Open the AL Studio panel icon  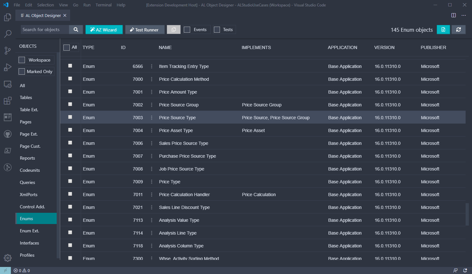coord(8,117)
